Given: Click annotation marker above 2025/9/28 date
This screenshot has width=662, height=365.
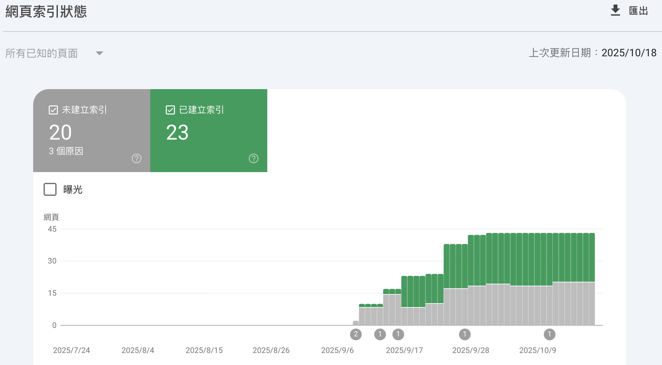Looking at the screenshot, I should pos(465,334).
